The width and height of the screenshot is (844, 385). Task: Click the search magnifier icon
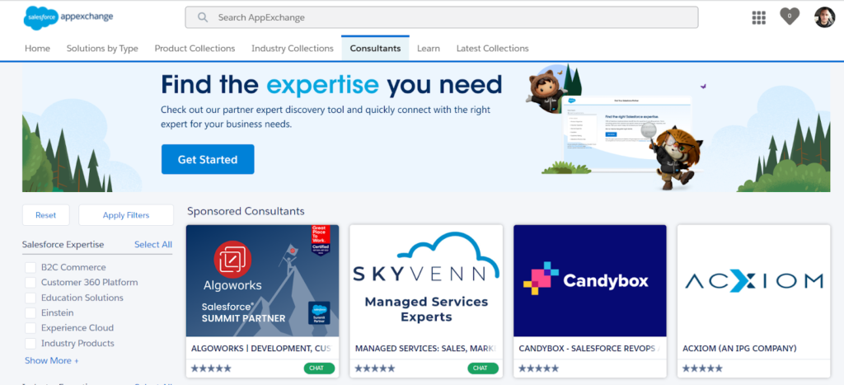click(x=202, y=17)
